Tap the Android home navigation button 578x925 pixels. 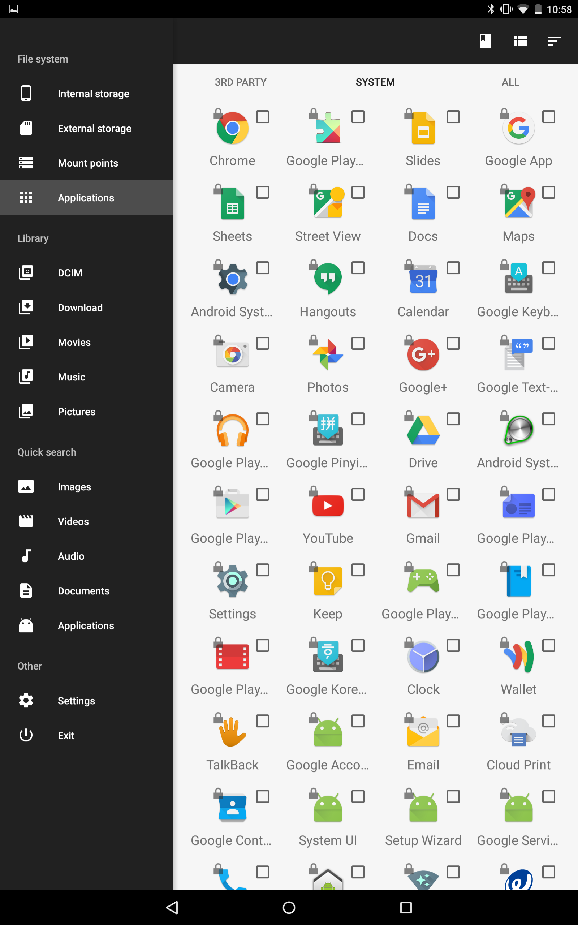(289, 907)
